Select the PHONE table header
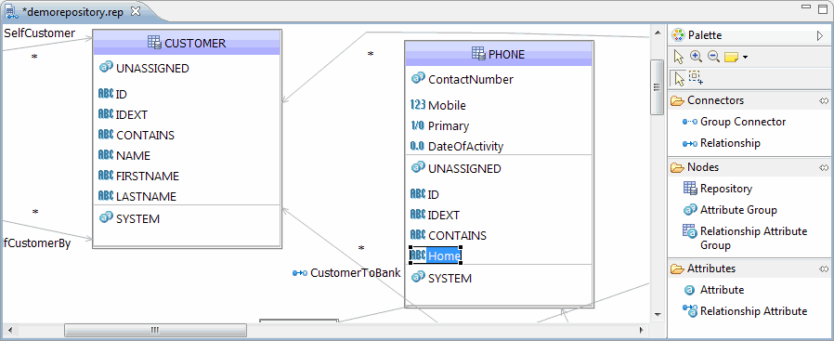834x341 pixels. [499, 54]
